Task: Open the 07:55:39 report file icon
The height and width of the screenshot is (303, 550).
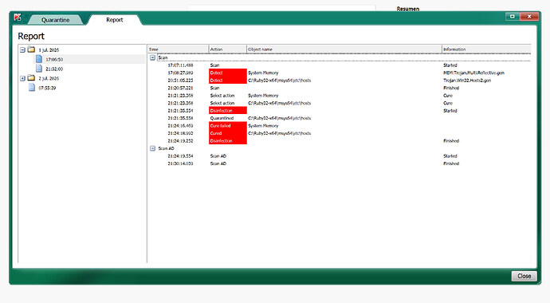Action: point(32,88)
